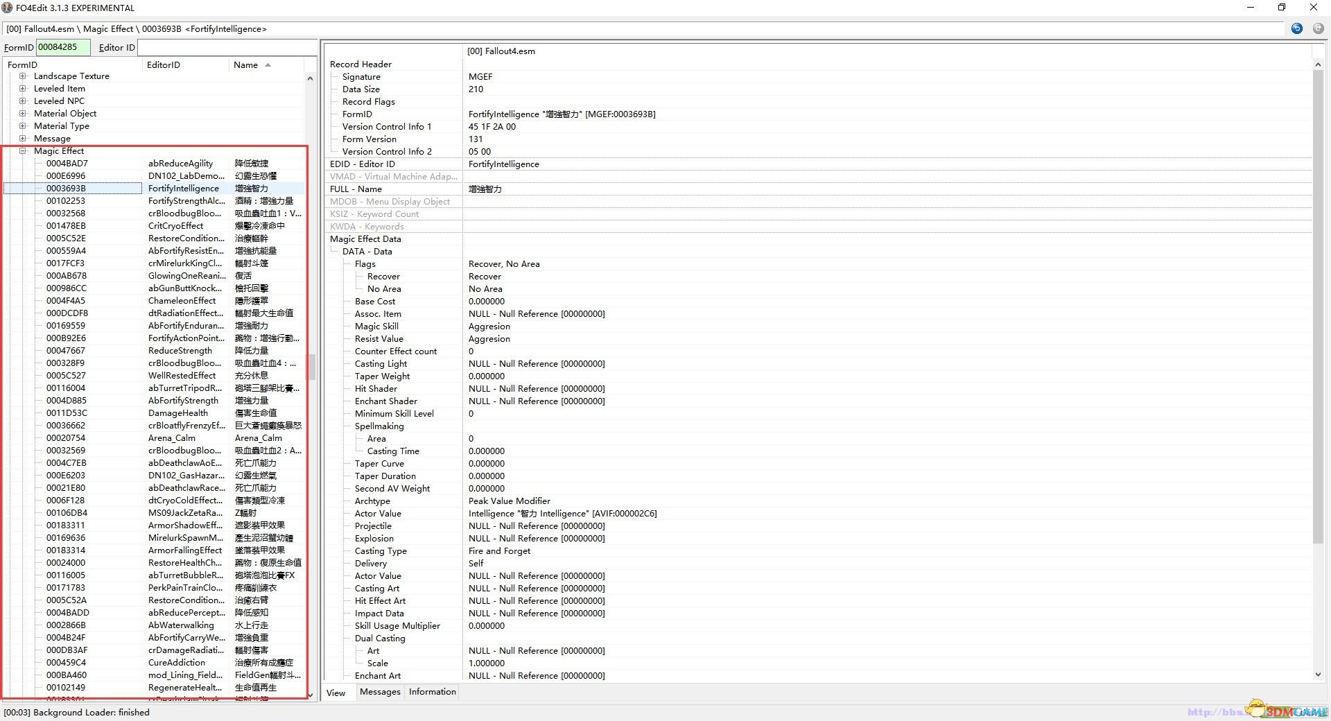Click the left tree vertical scrollbar thumb
Viewport: 1331px width, 721px height.
(x=311, y=367)
